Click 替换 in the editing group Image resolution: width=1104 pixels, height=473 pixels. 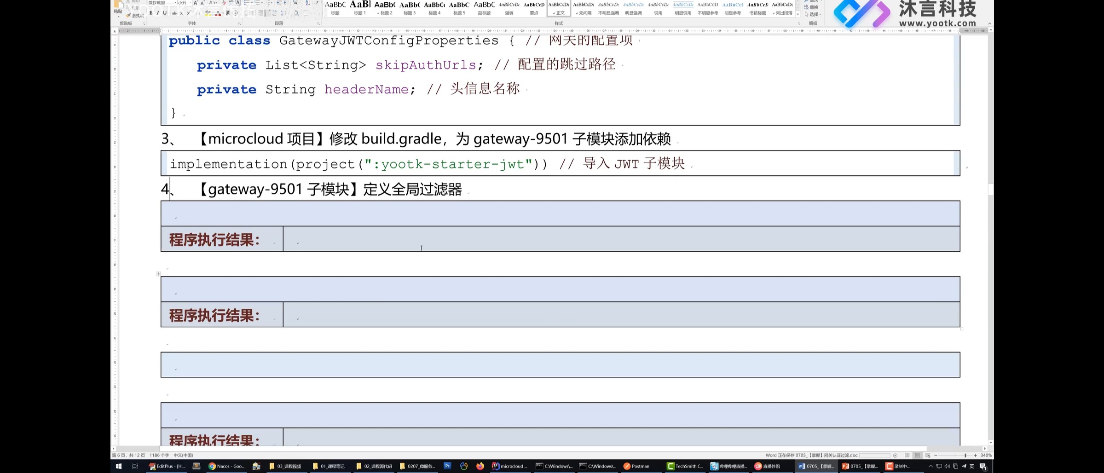811,7
